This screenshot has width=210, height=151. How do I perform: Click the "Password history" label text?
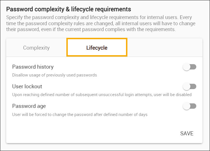(33, 67)
